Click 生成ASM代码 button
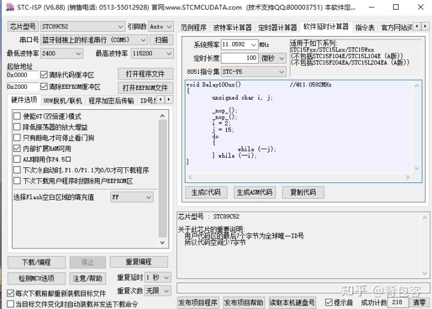432x309 pixels. (x=254, y=192)
